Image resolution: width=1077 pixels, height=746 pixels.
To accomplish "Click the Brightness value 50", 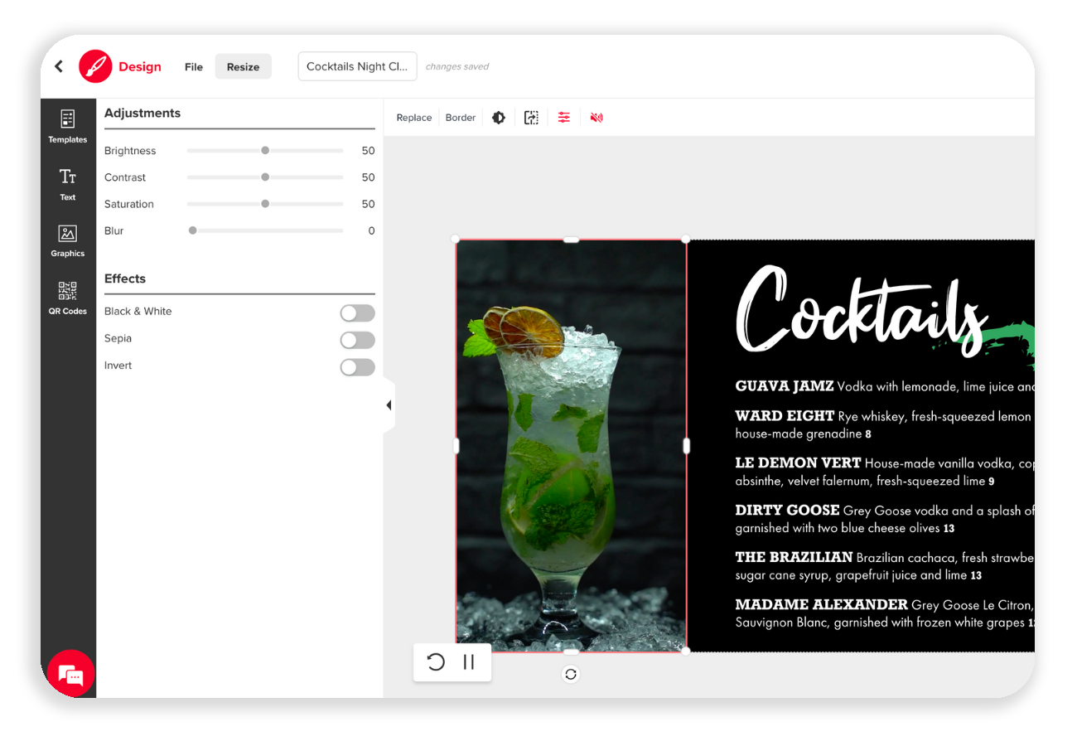I will tap(368, 151).
